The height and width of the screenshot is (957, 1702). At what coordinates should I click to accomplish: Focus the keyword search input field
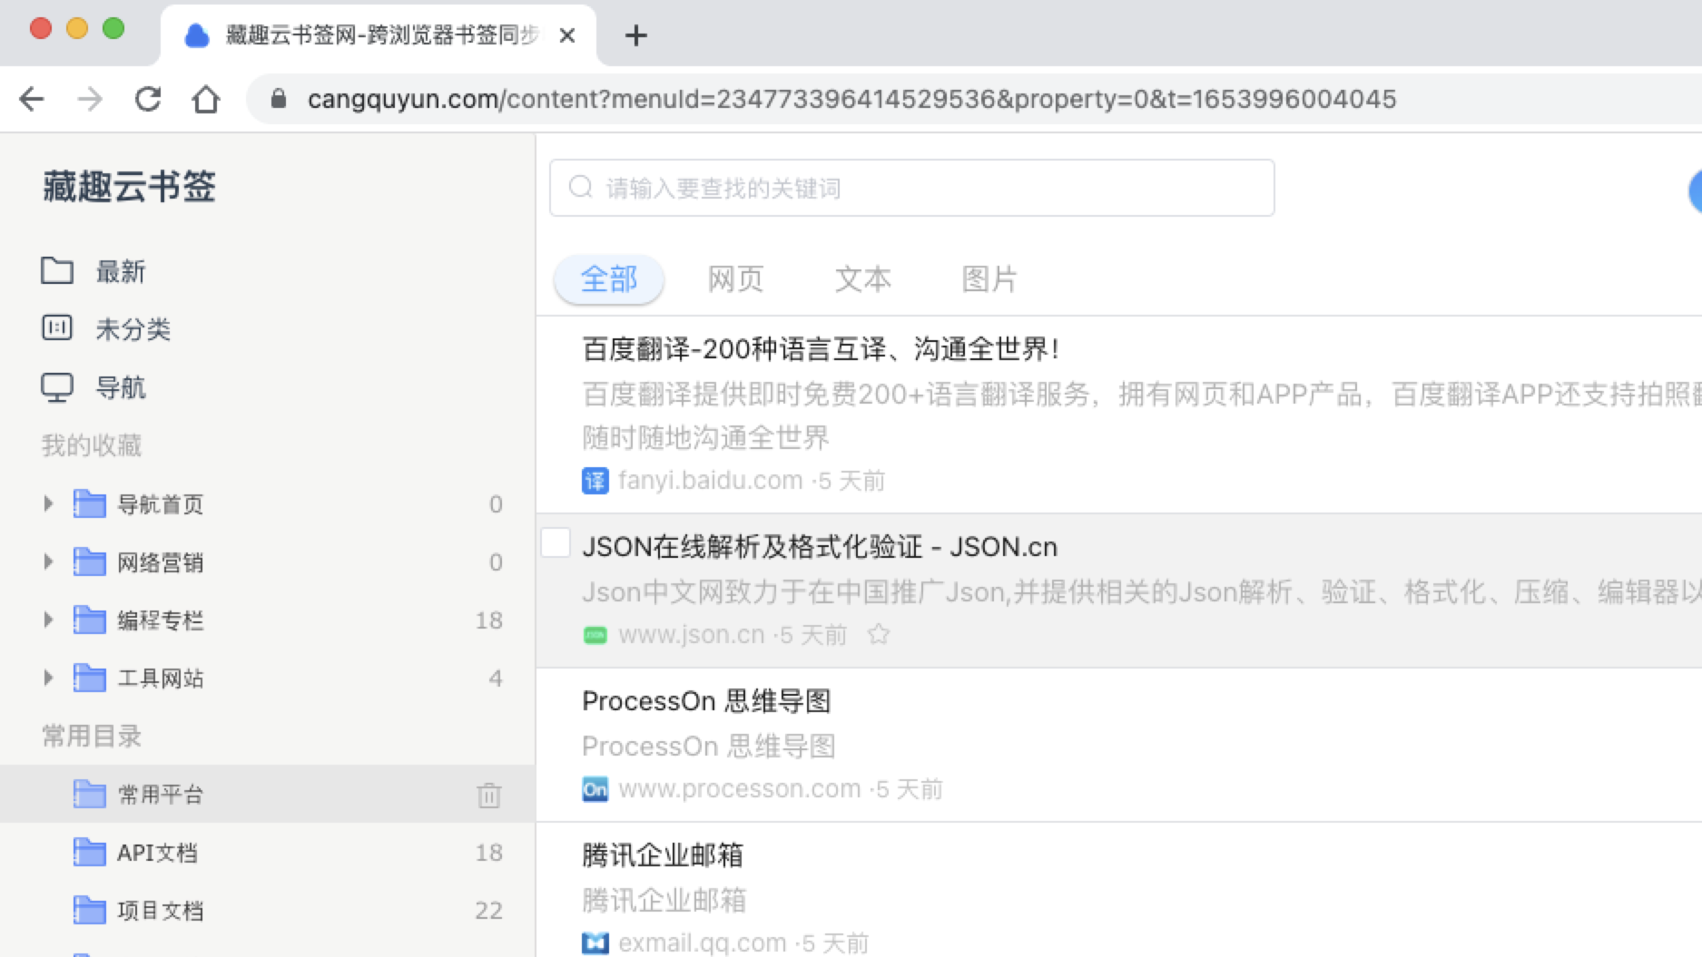click(911, 188)
